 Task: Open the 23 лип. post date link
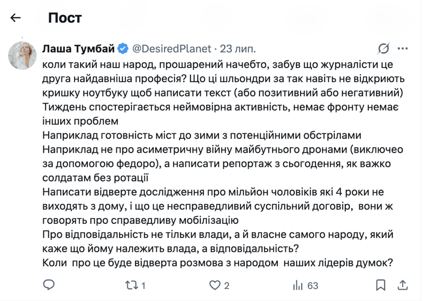[238, 49]
